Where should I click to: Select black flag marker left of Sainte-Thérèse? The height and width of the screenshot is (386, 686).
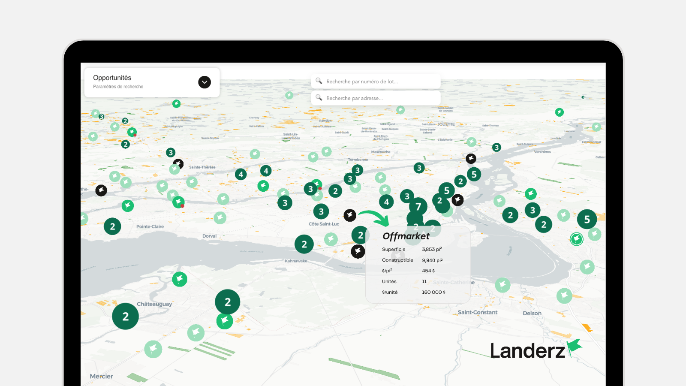pyautogui.click(x=178, y=164)
